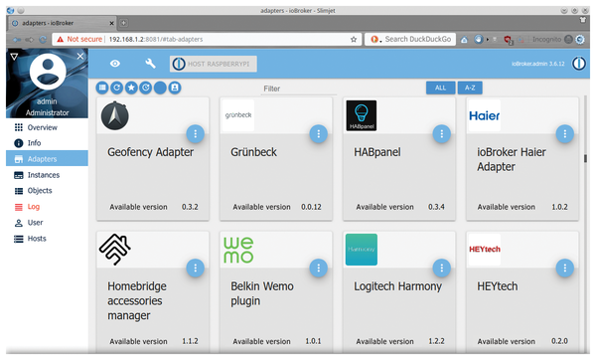Click the refresh adapters list icon
The width and height of the screenshot is (596, 360).
tap(116, 88)
